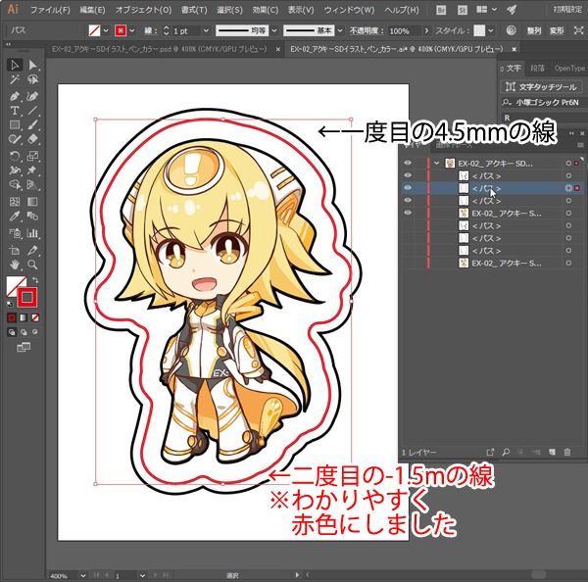Switch to the 段落 panel tab
The width and height of the screenshot is (588, 582).
(537, 69)
